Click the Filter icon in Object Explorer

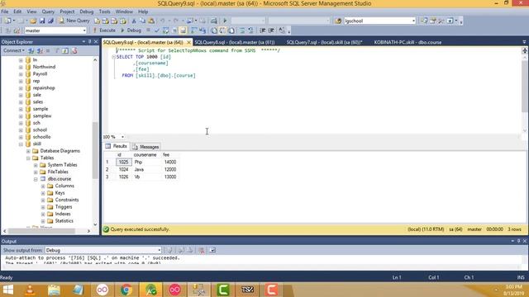coord(57,50)
